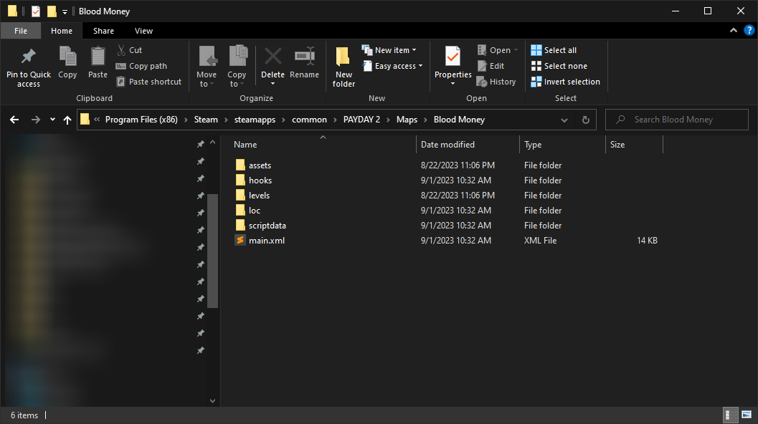
Task: Create a folder with New folder icon
Action: (344, 57)
